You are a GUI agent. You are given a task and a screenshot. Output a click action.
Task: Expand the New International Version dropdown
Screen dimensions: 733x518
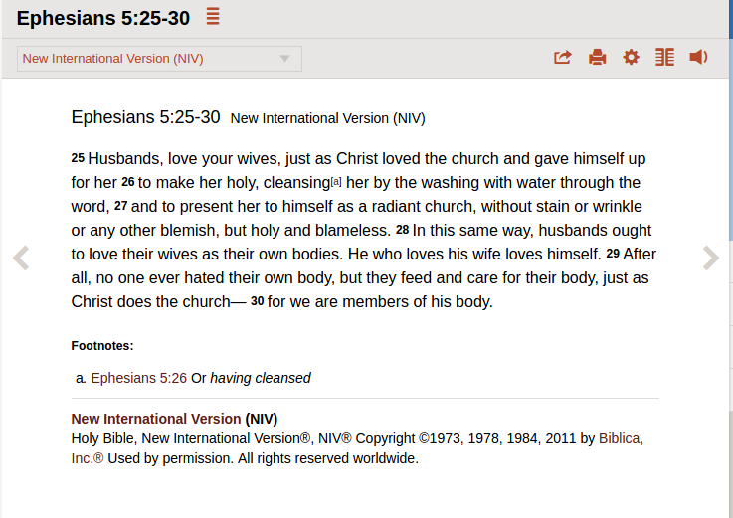tap(159, 59)
